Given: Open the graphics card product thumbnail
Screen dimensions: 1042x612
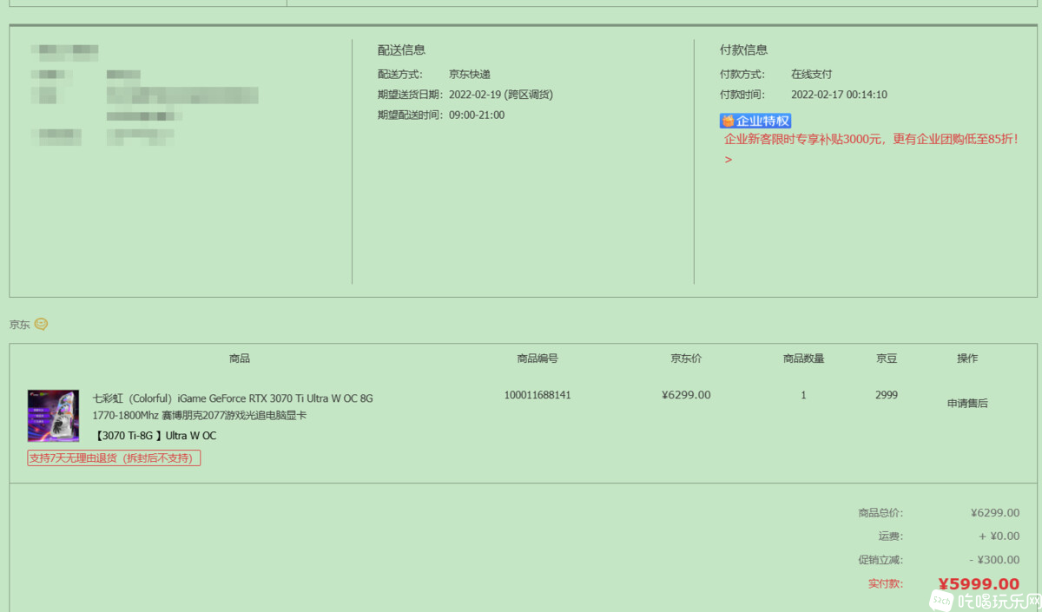Looking at the screenshot, I should coord(53,416).
